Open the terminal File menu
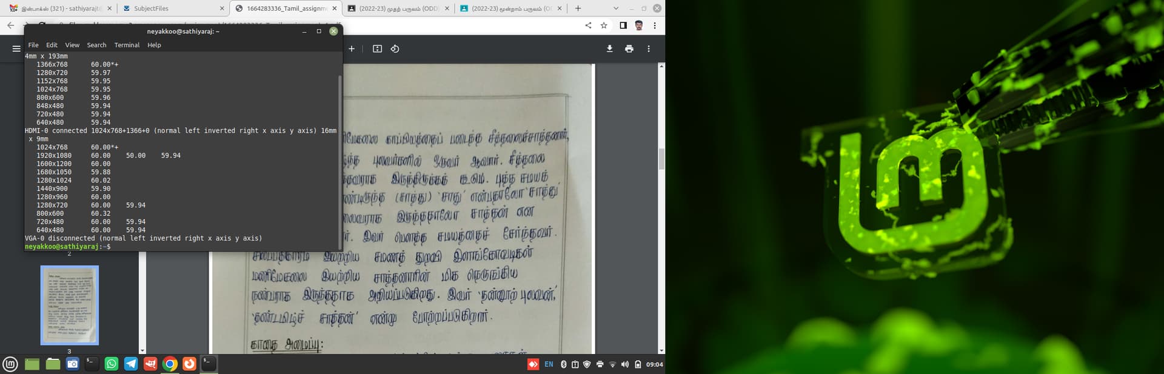 (33, 45)
